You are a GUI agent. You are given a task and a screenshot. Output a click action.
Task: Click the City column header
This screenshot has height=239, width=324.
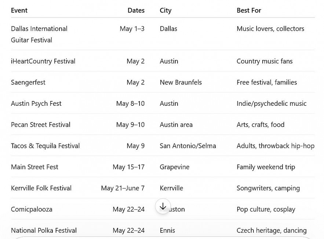[x=165, y=10]
